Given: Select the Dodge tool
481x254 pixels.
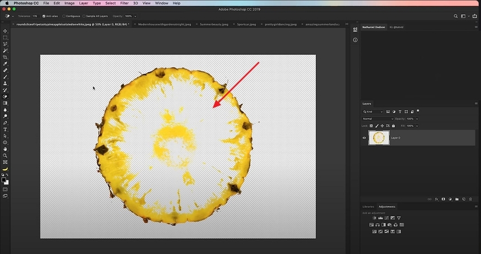Looking at the screenshot, I should pos(5,116).
